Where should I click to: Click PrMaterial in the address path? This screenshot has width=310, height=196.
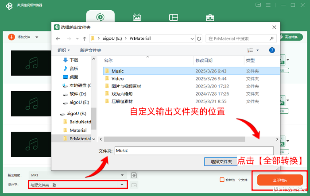coord(140,38)
